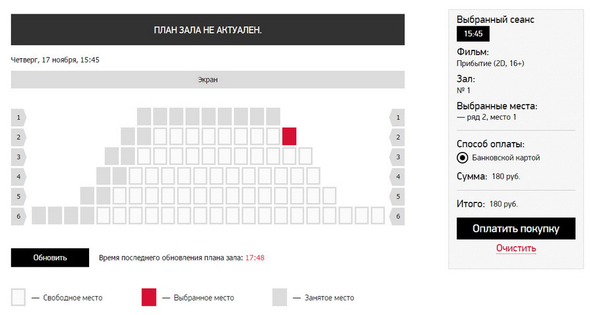Click the 15:45 selected session badge
This screenshot has width=590, height=315.
(473, 34)
